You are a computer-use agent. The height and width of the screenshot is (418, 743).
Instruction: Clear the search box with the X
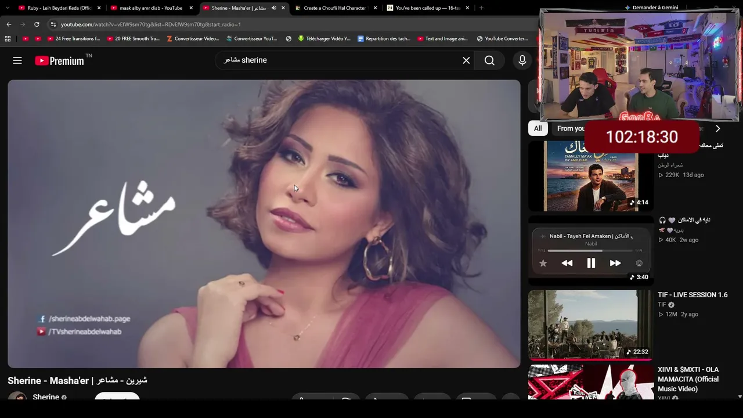pos(466,60)
